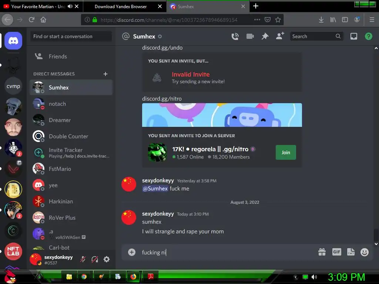Click the chat scrollbar up arrow

click(x=376, y=48)
